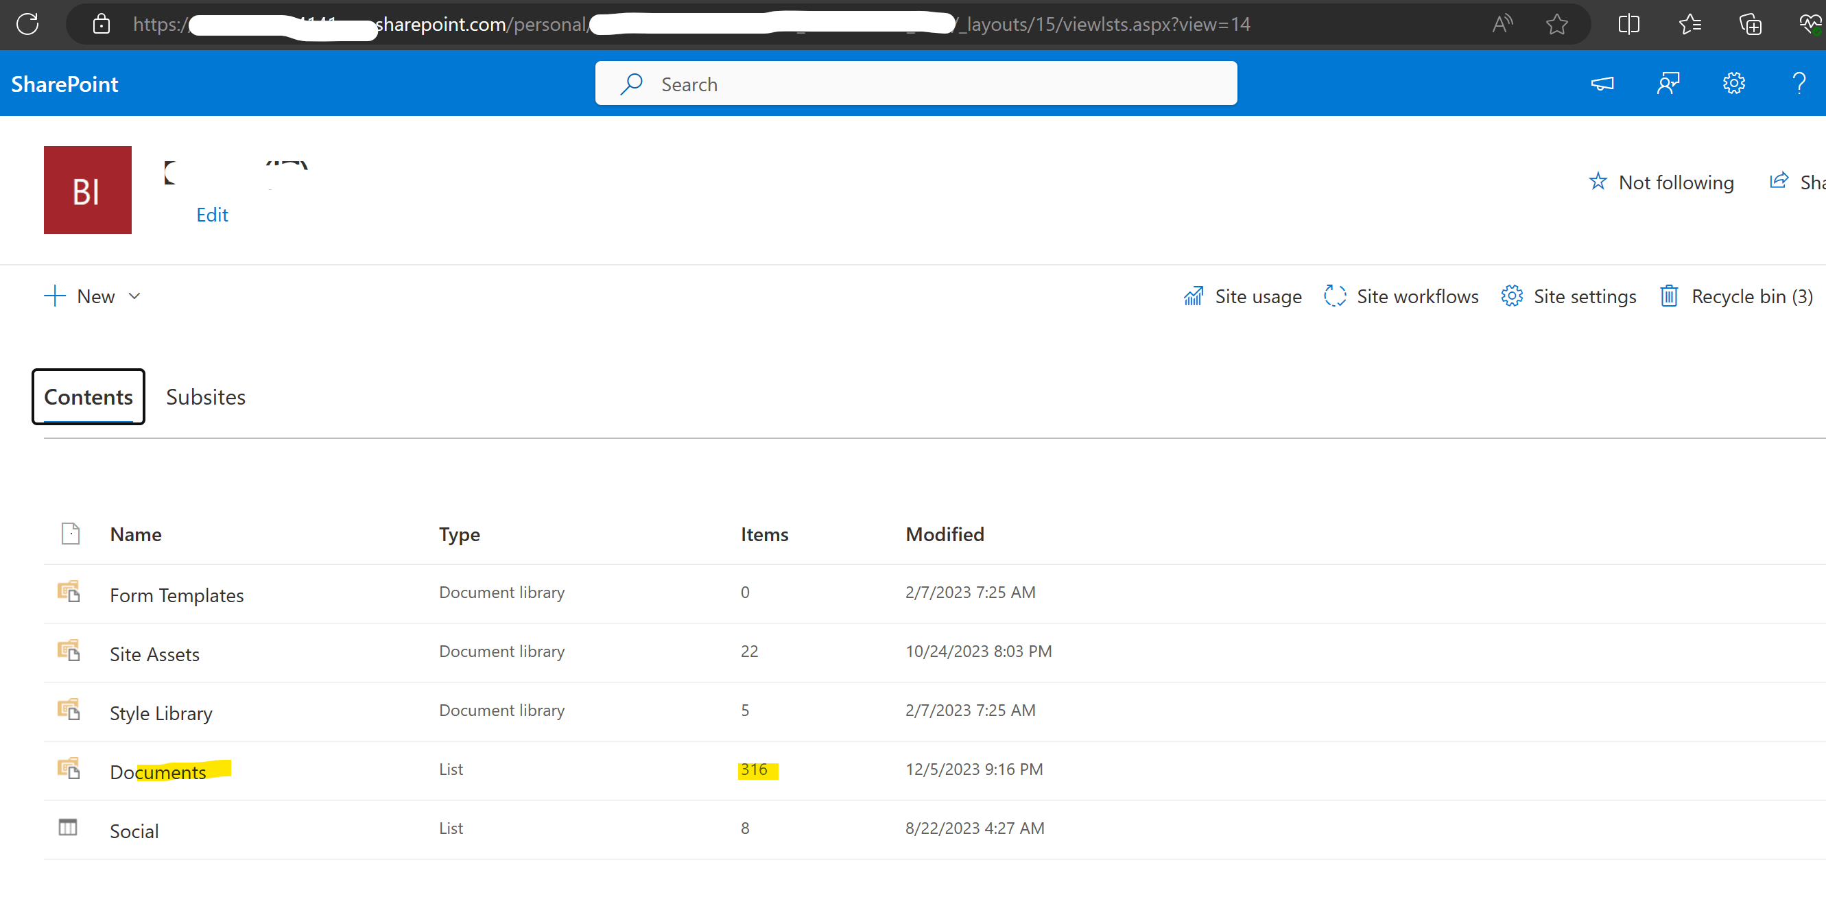
Task: Add page to favorites star icon
Action: click(x=1556, y=24)
